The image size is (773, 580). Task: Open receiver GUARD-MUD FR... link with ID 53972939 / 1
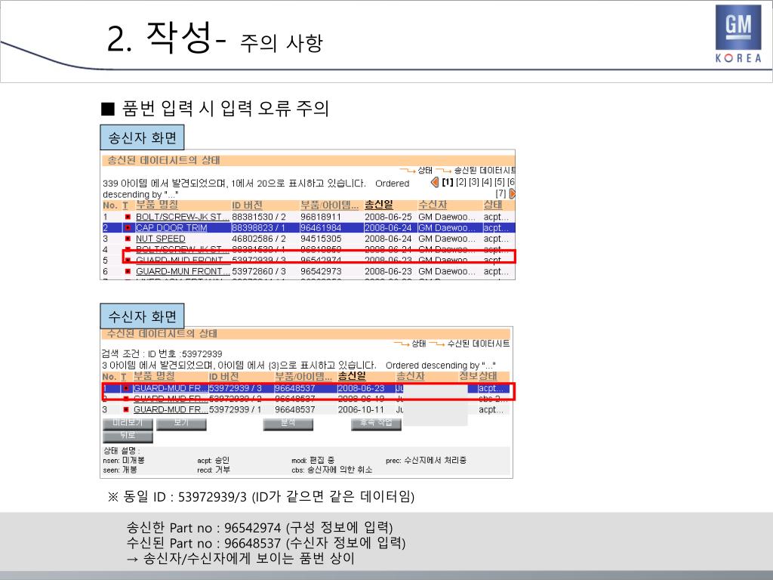point(171,409)
